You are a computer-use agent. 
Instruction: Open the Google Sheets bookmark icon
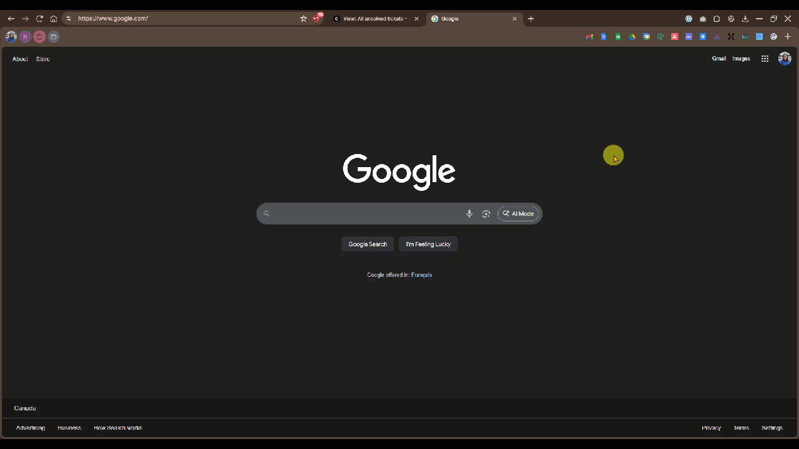[618, 37]
